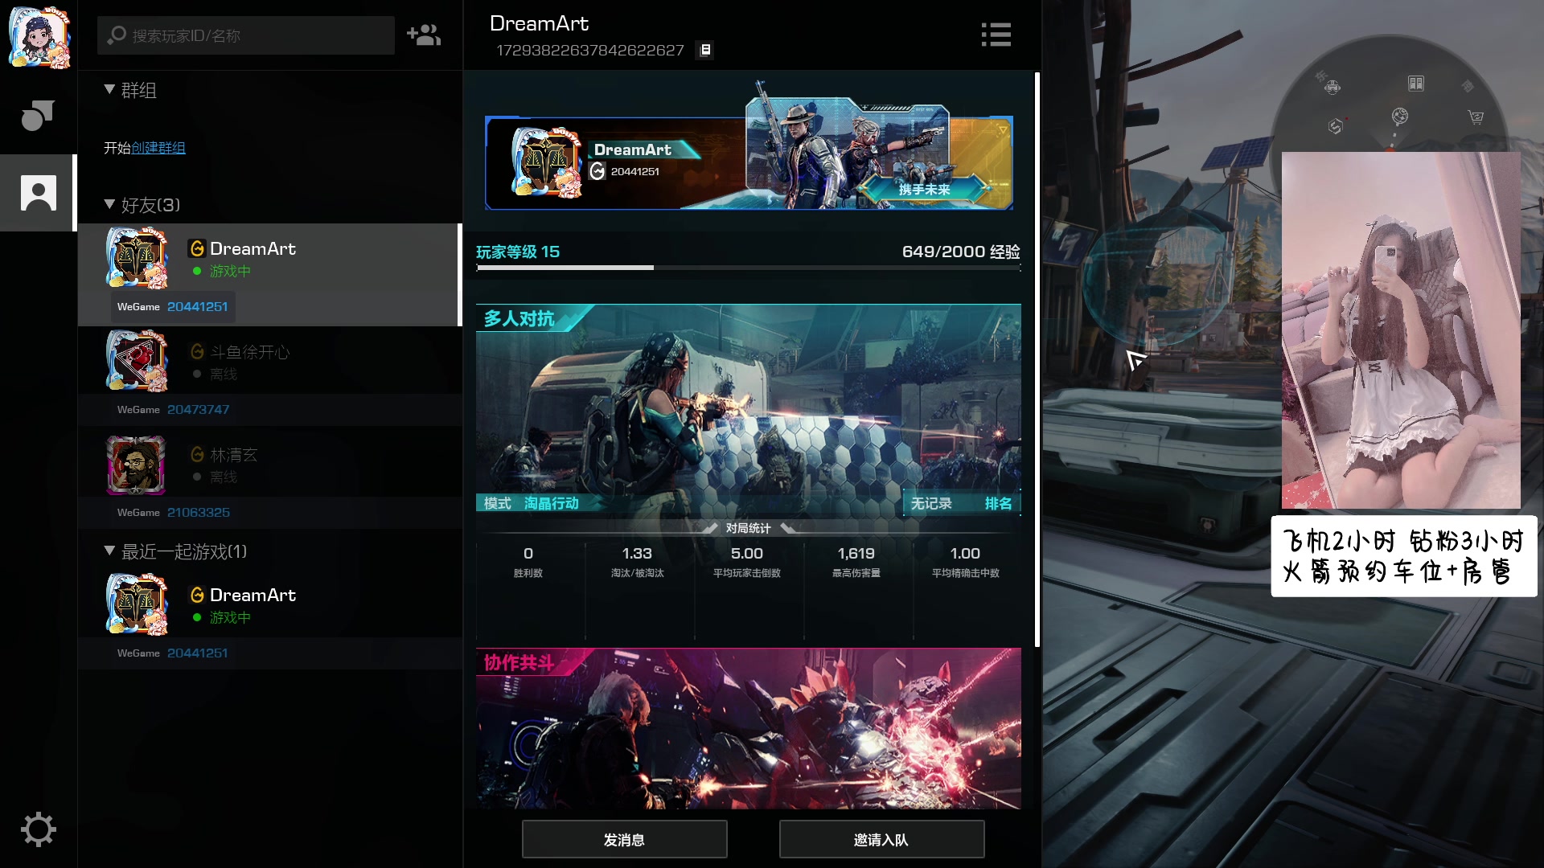The height and width of the screenshot is (868, 1544).
Task: Click the 创建群组 link
Action: click(158, 148)
